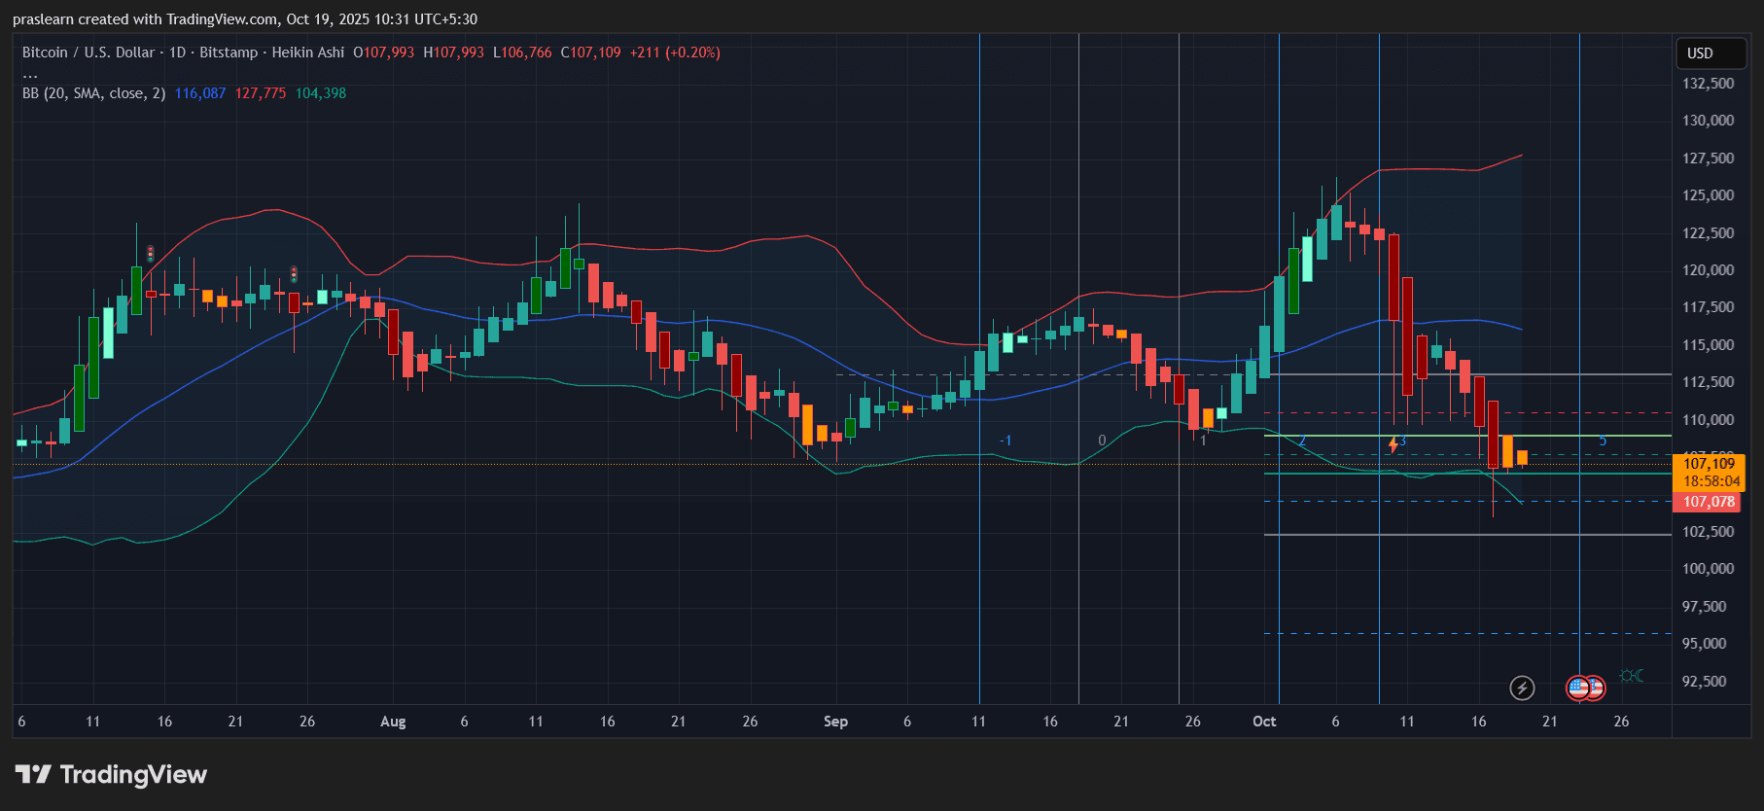Click the Sep label on the time axis

click(835, 722)
